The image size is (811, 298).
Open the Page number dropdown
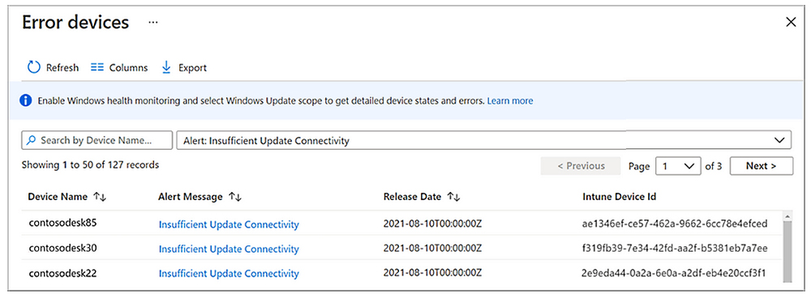pos(678,166)
